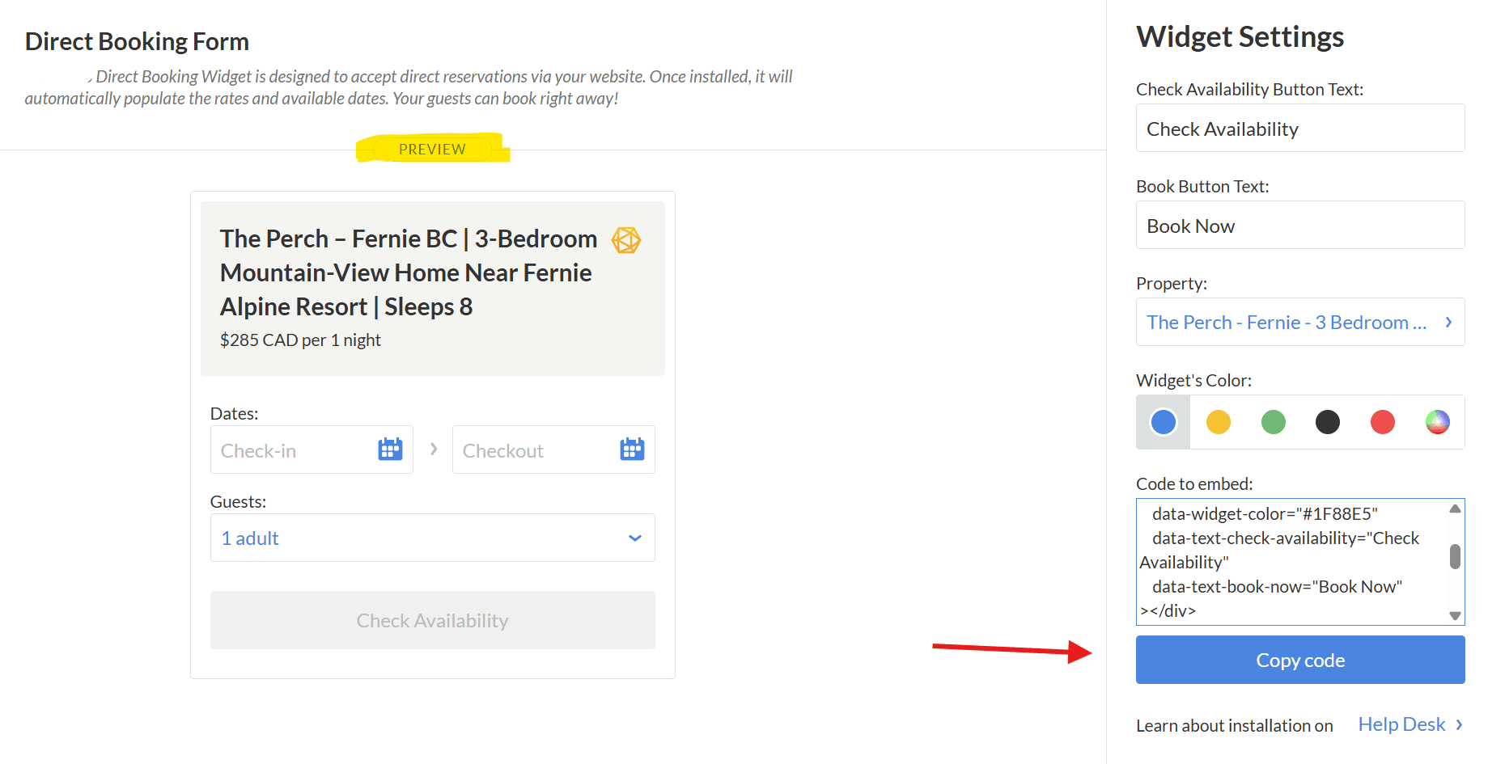Edit the Book Button Text field
Image resolution: width=1488 pixels, height=764 pixels.
[1300, 225]
